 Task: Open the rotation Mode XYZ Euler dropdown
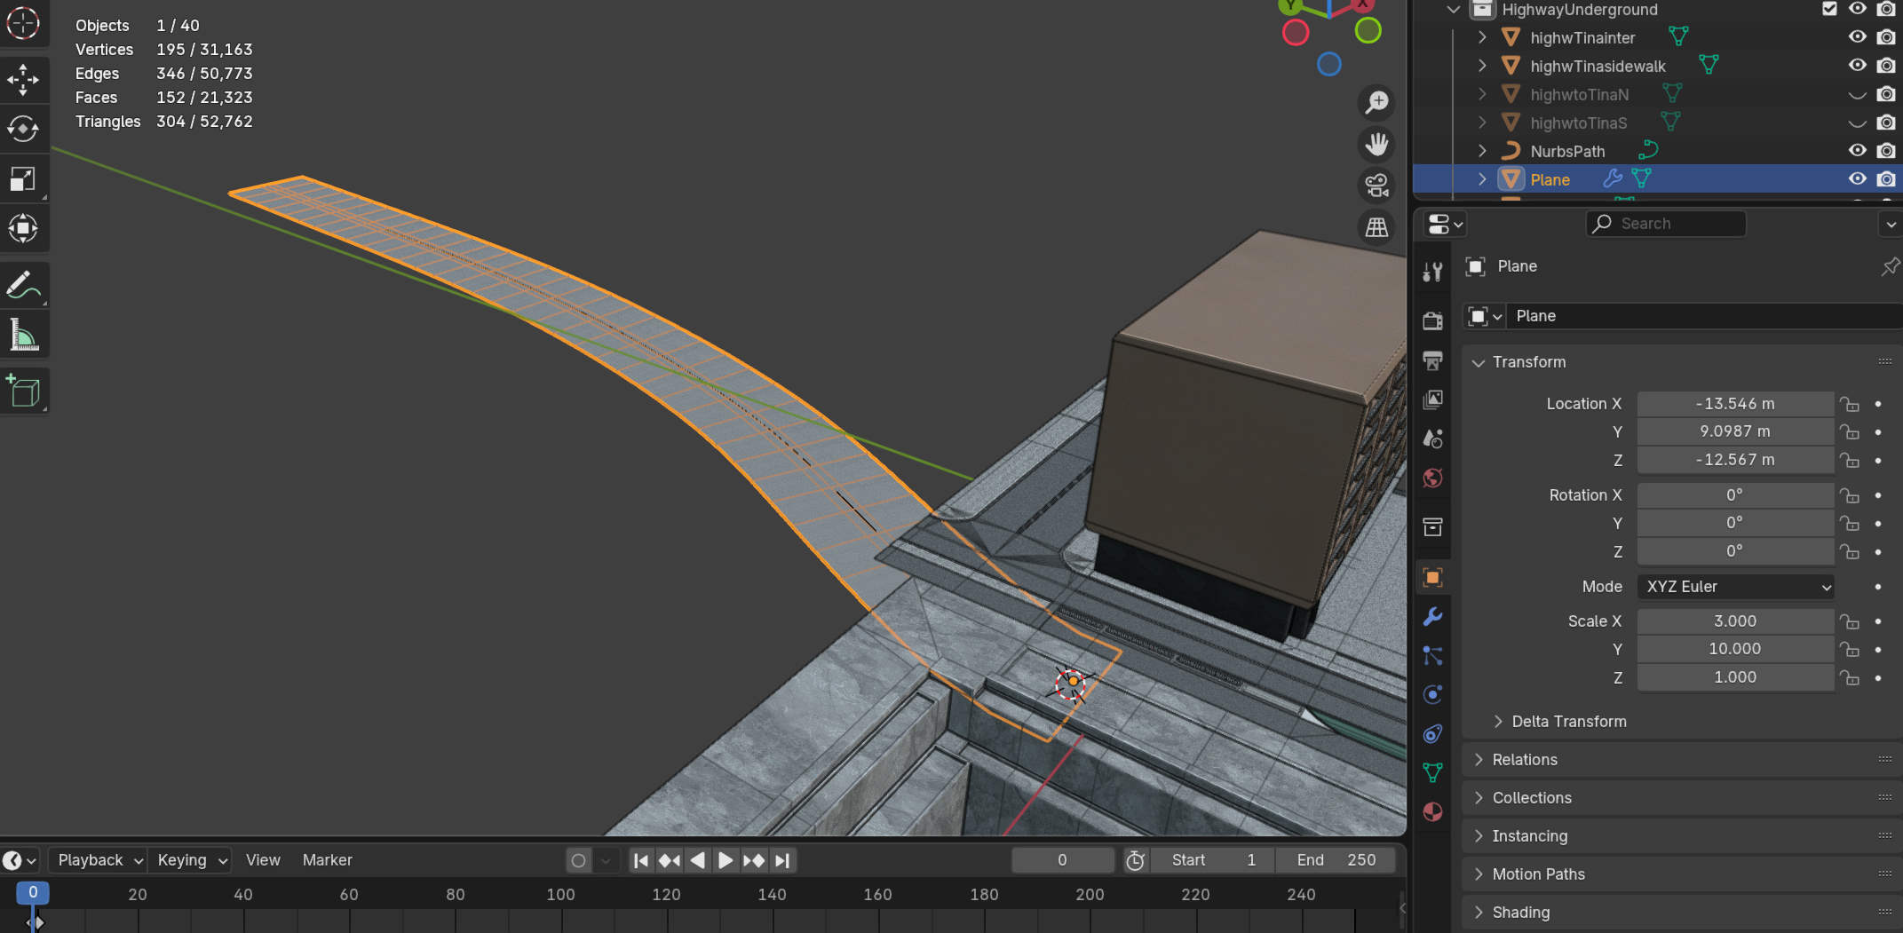[1735, 587]
